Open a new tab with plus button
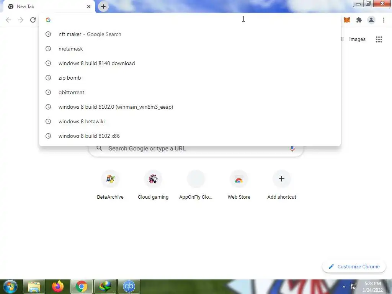The height and width of the screenshot is (294, 392). (103, 7)
